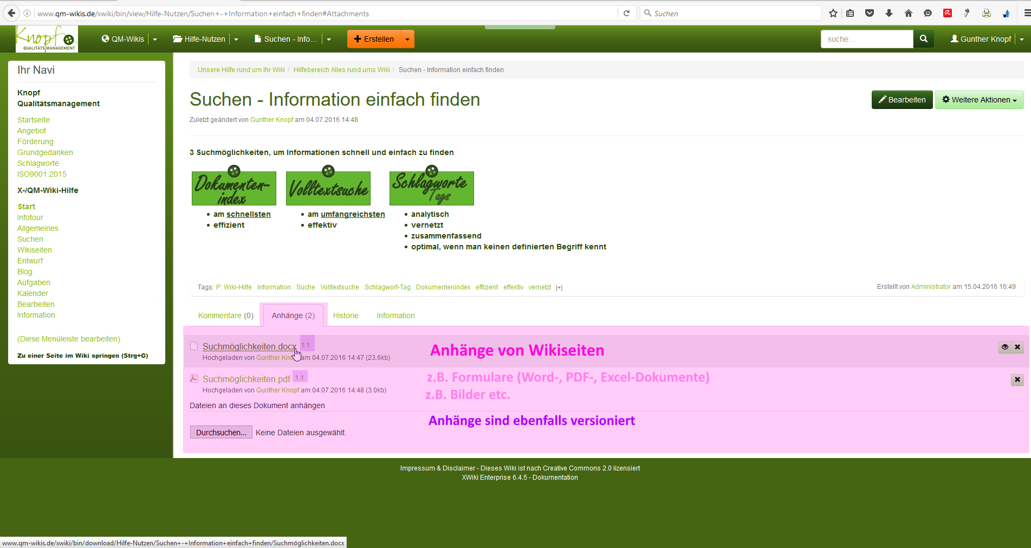Open the Pocket save icon
The image size is (1031, 548).
pos(870,14)
